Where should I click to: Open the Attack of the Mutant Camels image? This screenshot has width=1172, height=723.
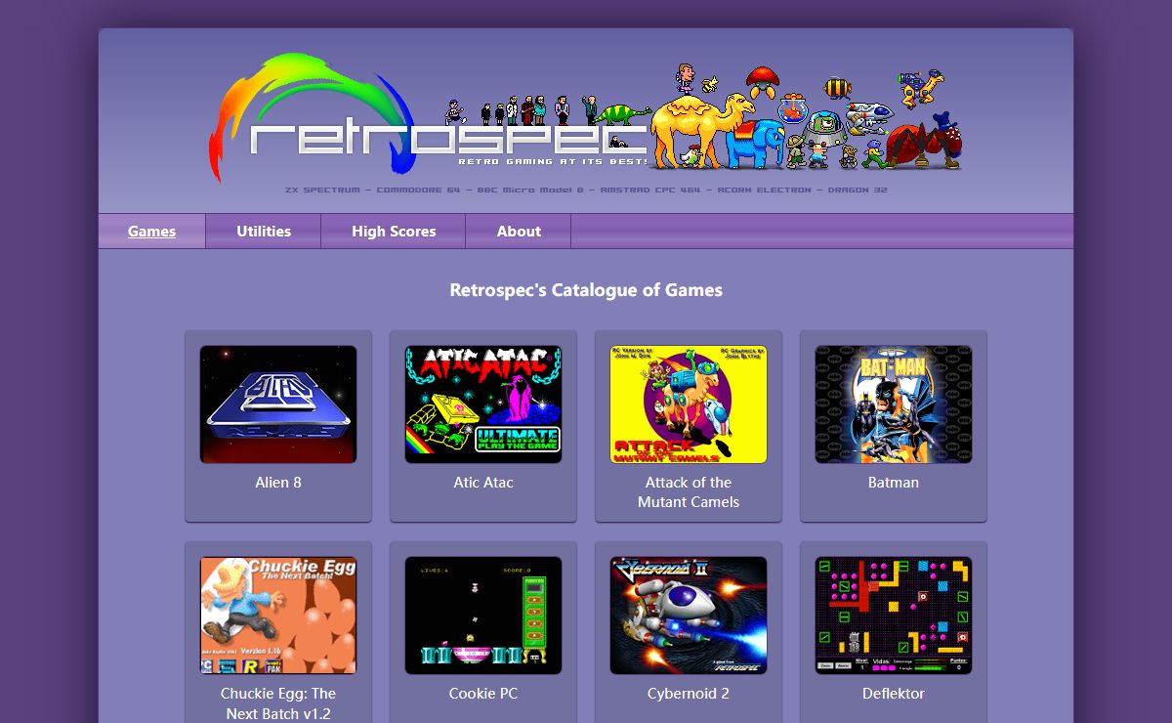(689, 404)
